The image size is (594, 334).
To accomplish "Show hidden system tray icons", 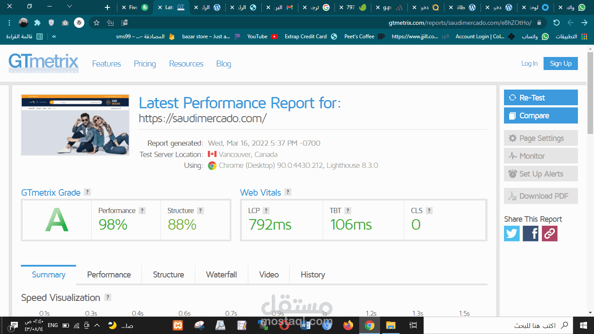I will (97, 325).
